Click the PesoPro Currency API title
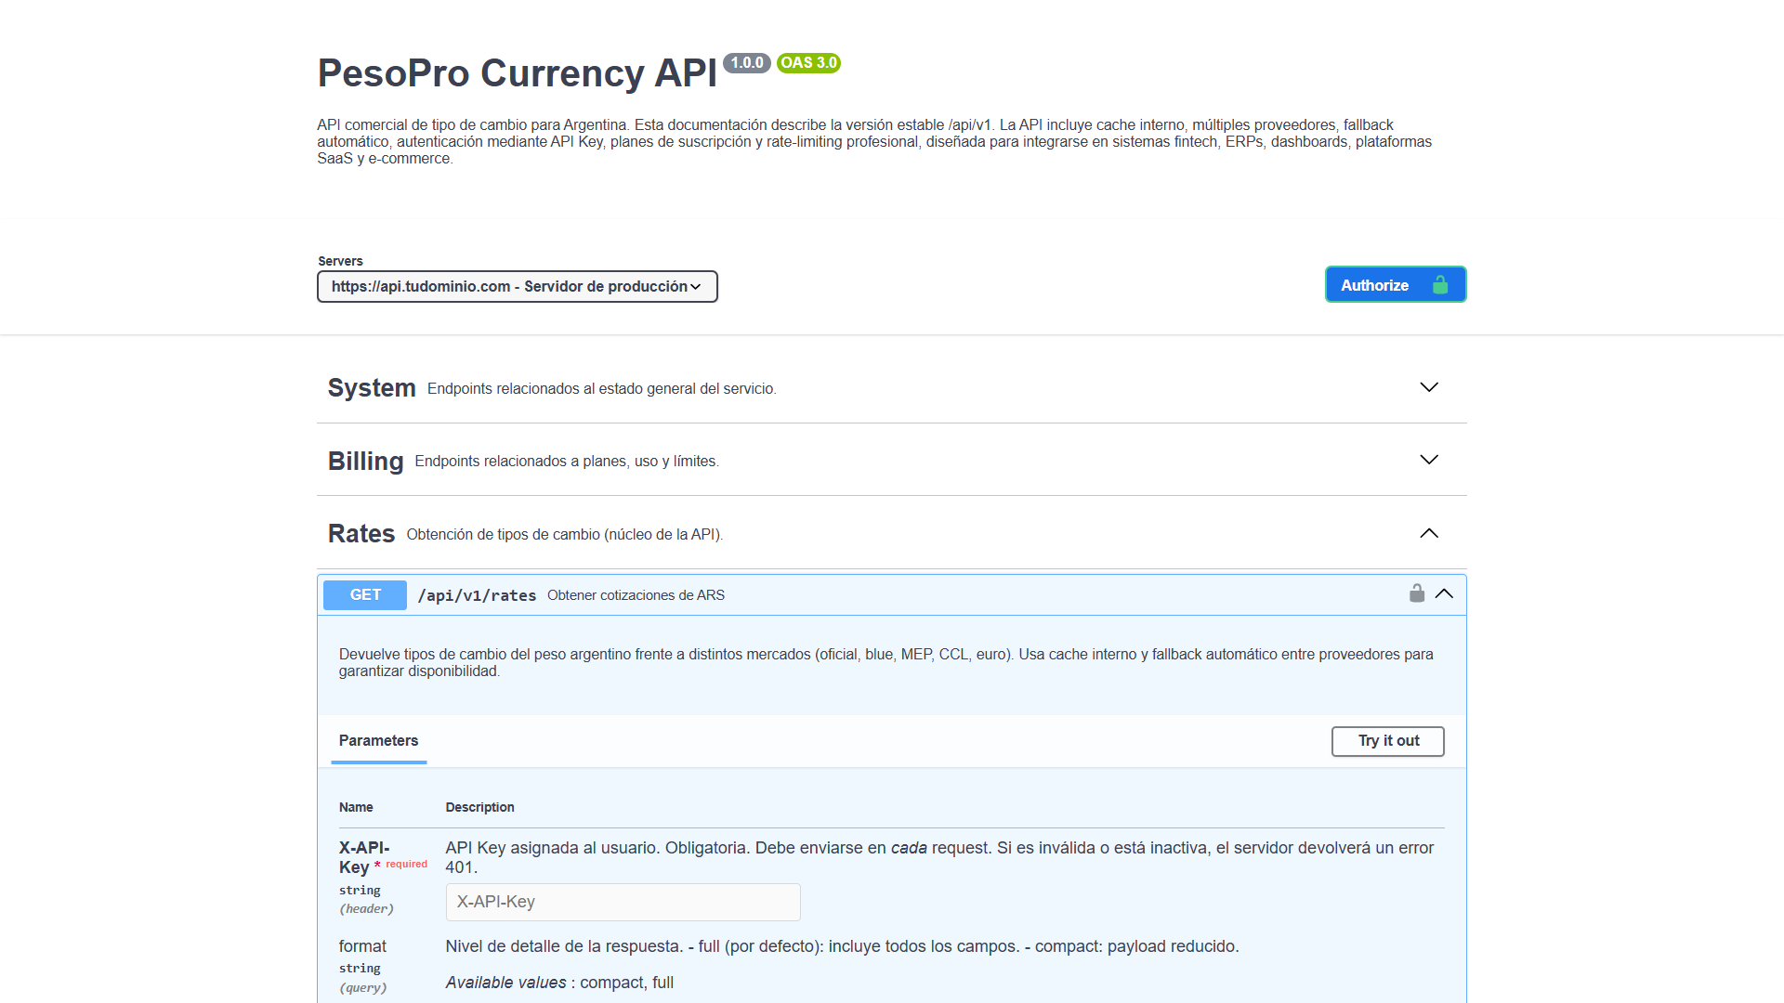The height and width of the screenshot is (1003, 1784). coord(517,73)
